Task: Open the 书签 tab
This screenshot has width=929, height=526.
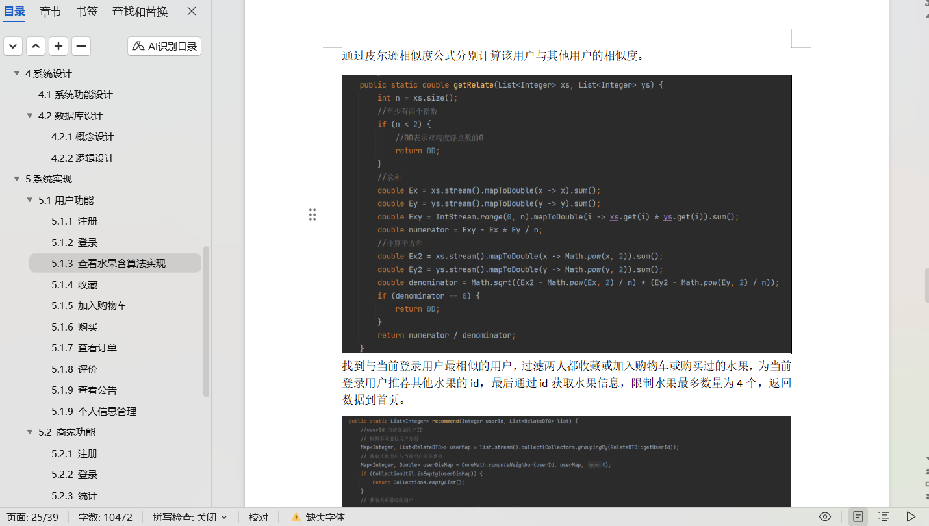Action: click(x=87, y=11)
